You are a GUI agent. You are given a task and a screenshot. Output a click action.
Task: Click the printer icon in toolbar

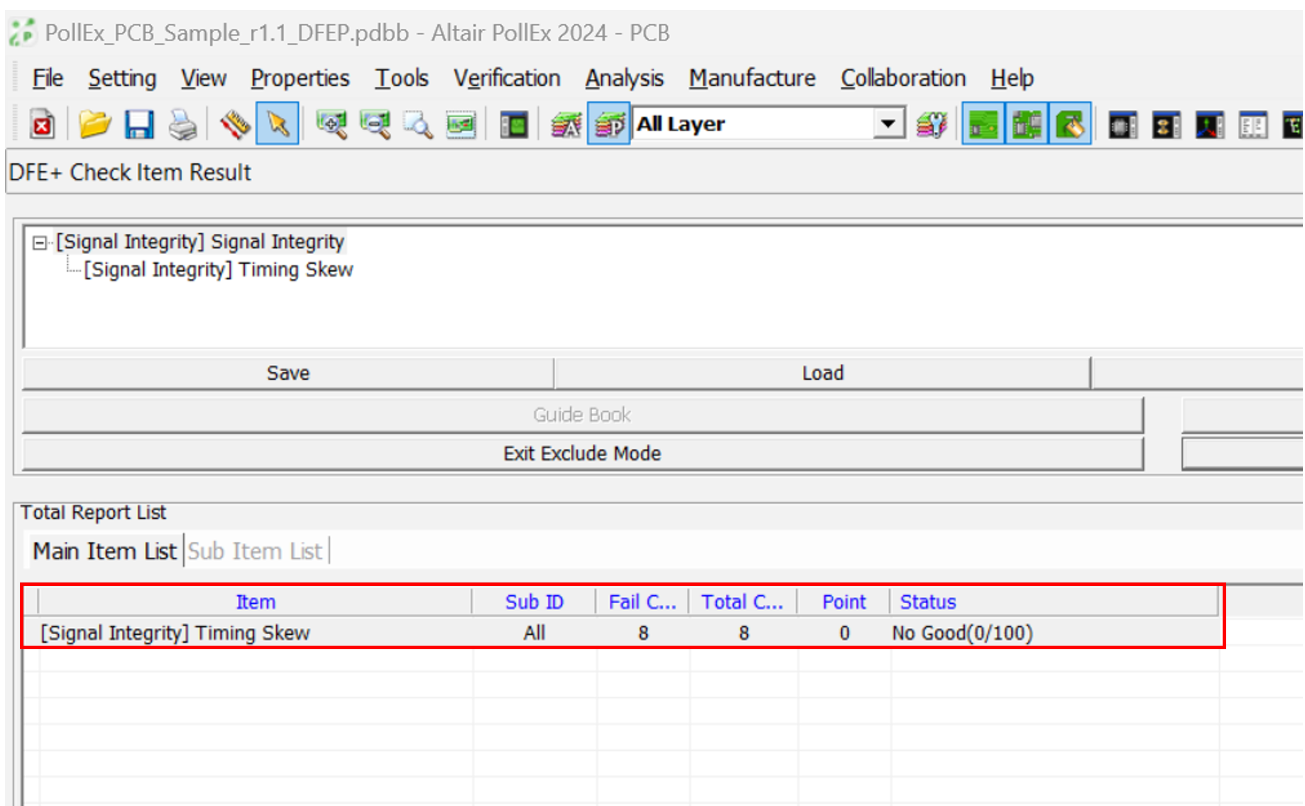coord(183,125)
